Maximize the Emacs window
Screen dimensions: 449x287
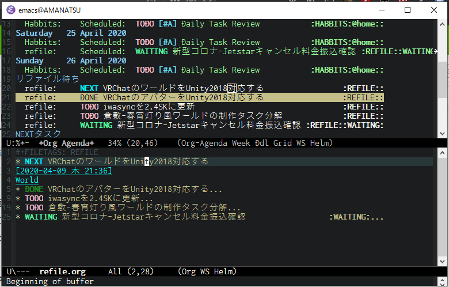(x=408, y=10)
